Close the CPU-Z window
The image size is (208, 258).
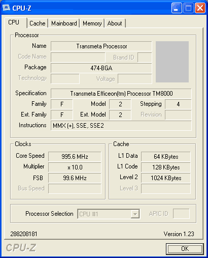point(200,8)
